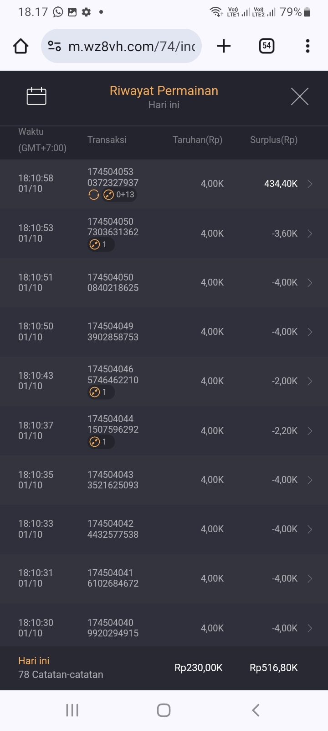The height and width of the screenshot is (731, 328).
Task: Expand details for the -3,60K surplus row
Action: point(310,233)
